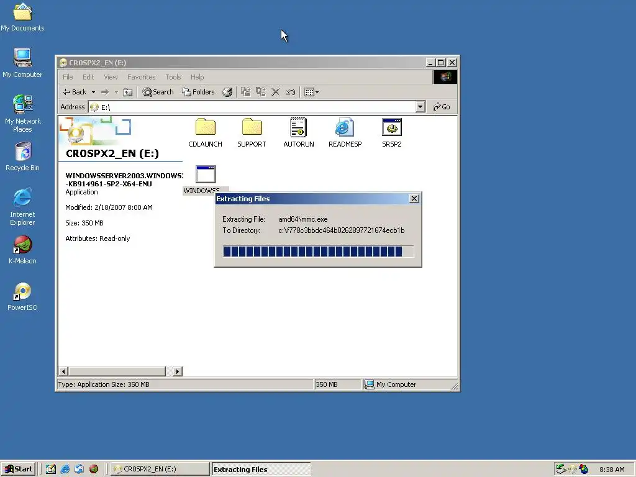The image size is (636, 477).
Task: Open My Computer desktop icon
Action: (22, 63)
